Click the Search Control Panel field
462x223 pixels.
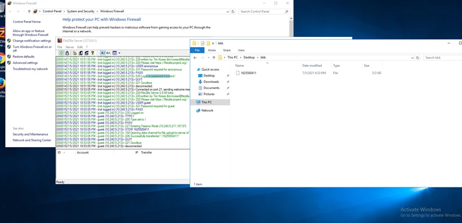coord(264,11)
